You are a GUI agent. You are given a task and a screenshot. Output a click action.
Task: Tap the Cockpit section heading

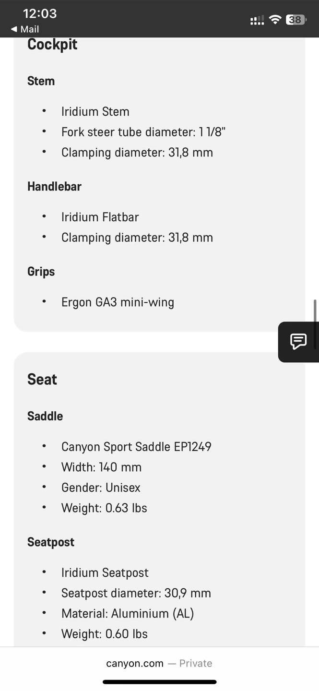pos(52,45)
